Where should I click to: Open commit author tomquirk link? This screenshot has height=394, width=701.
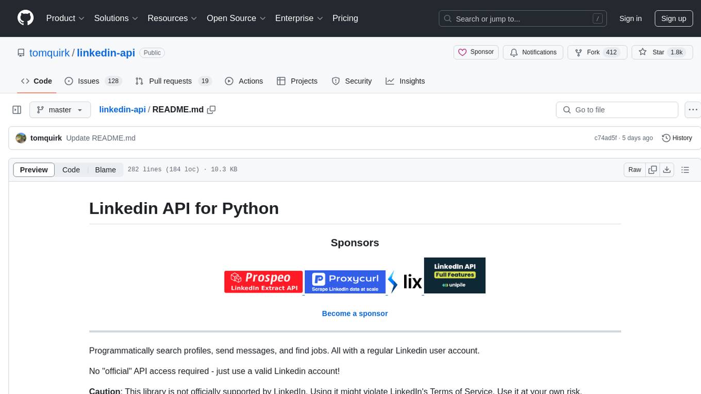pos(46,138)
